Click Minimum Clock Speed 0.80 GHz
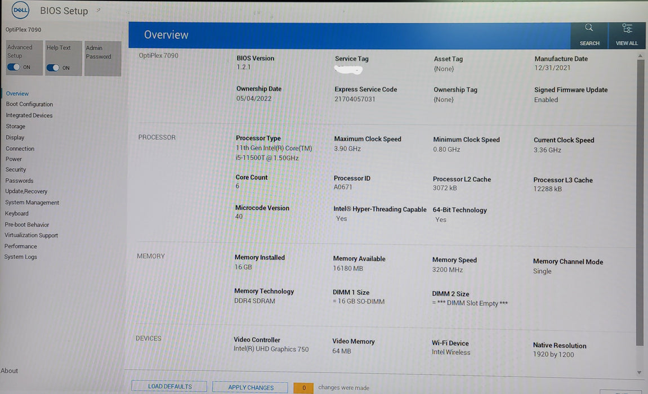The height and width of the screenshot is (394, 648). tap(446, 150)
